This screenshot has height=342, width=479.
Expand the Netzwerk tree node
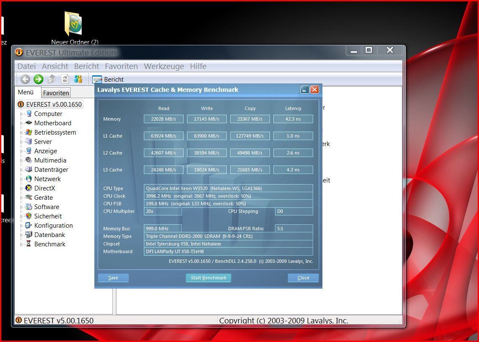click(22, 179)
